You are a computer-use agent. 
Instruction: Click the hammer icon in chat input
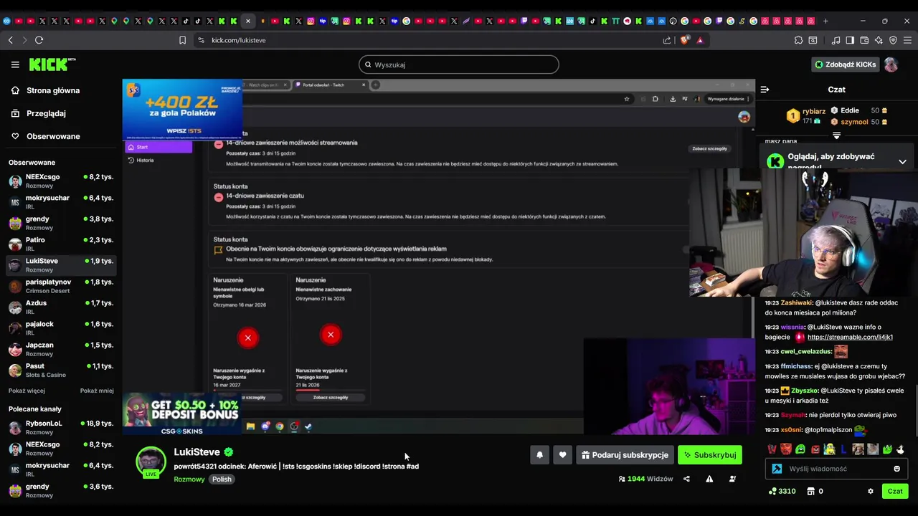click(777, 469)
